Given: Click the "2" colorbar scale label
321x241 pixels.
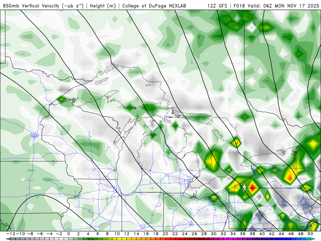Looking at the screenshot, I should click(78, 234).
